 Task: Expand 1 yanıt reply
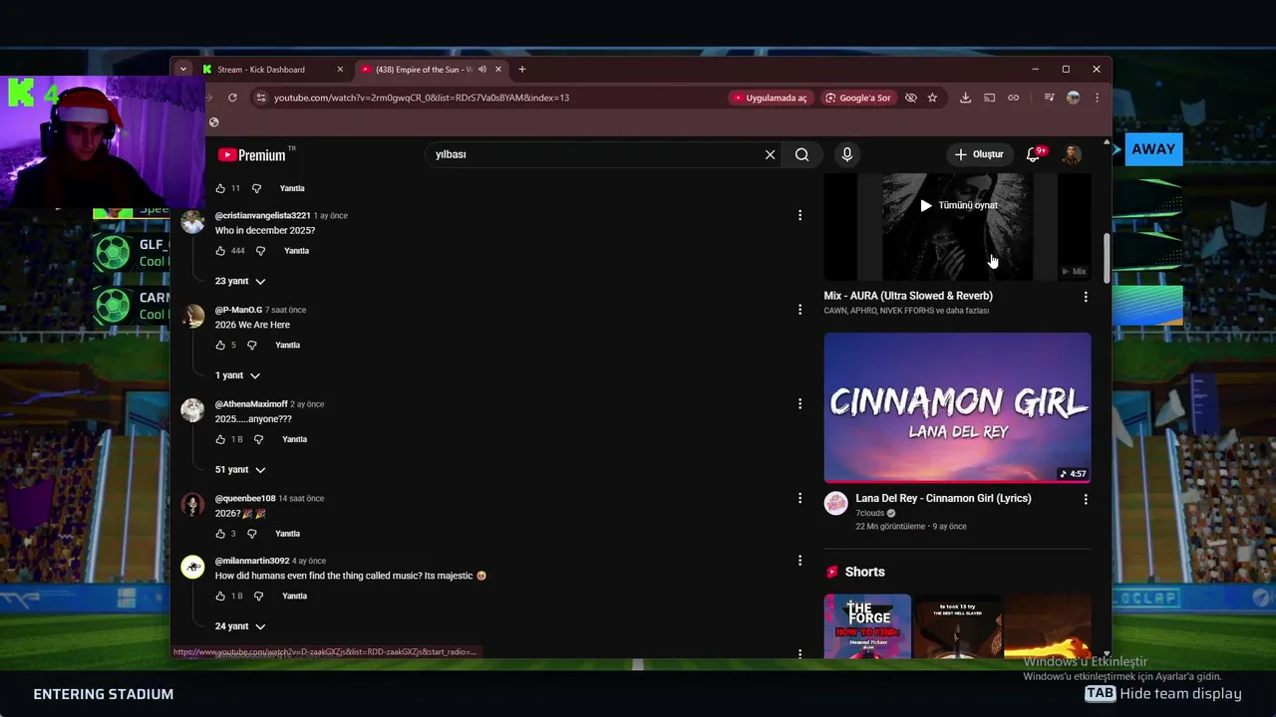coord(237,375)
